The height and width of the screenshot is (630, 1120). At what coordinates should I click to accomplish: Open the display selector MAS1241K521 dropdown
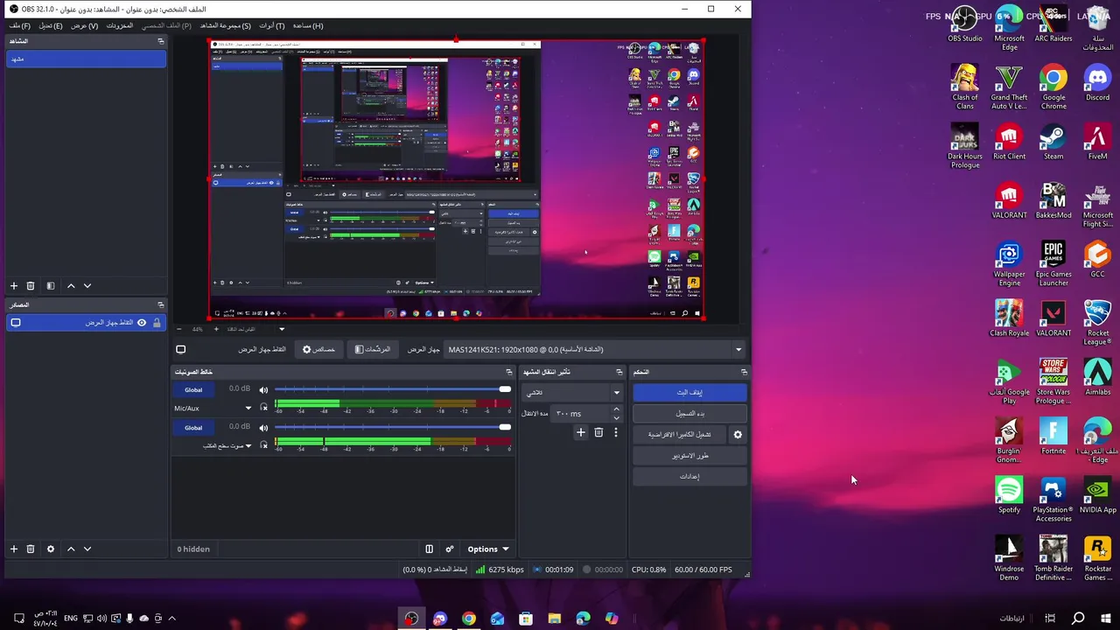(x=596, y=349)
